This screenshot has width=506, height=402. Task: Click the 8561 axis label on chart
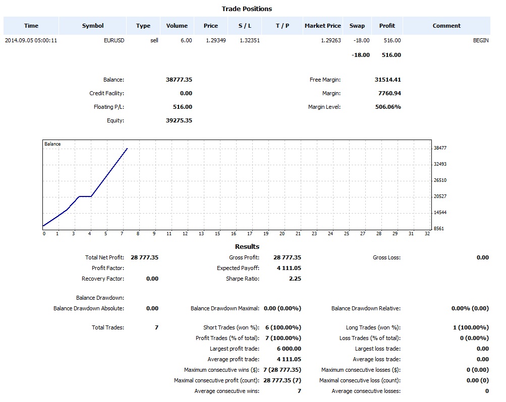click(439, 228)
